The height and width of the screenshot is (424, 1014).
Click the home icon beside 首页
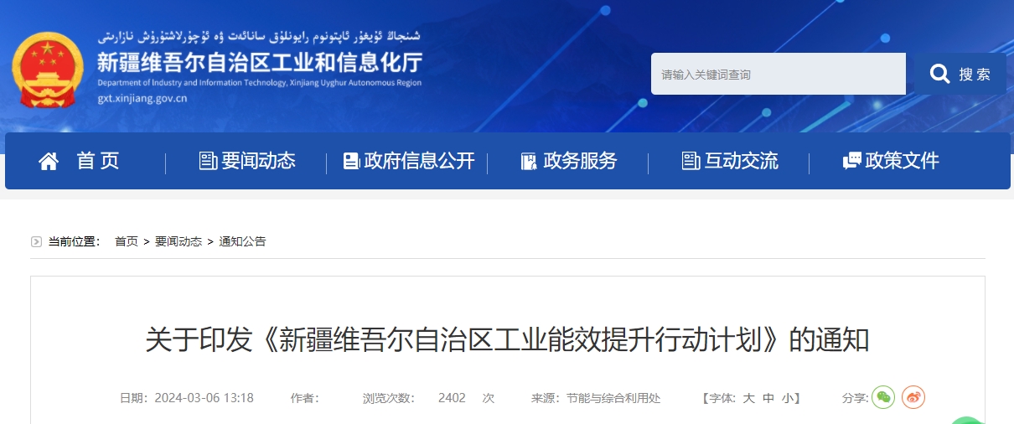tap(49, 161)
